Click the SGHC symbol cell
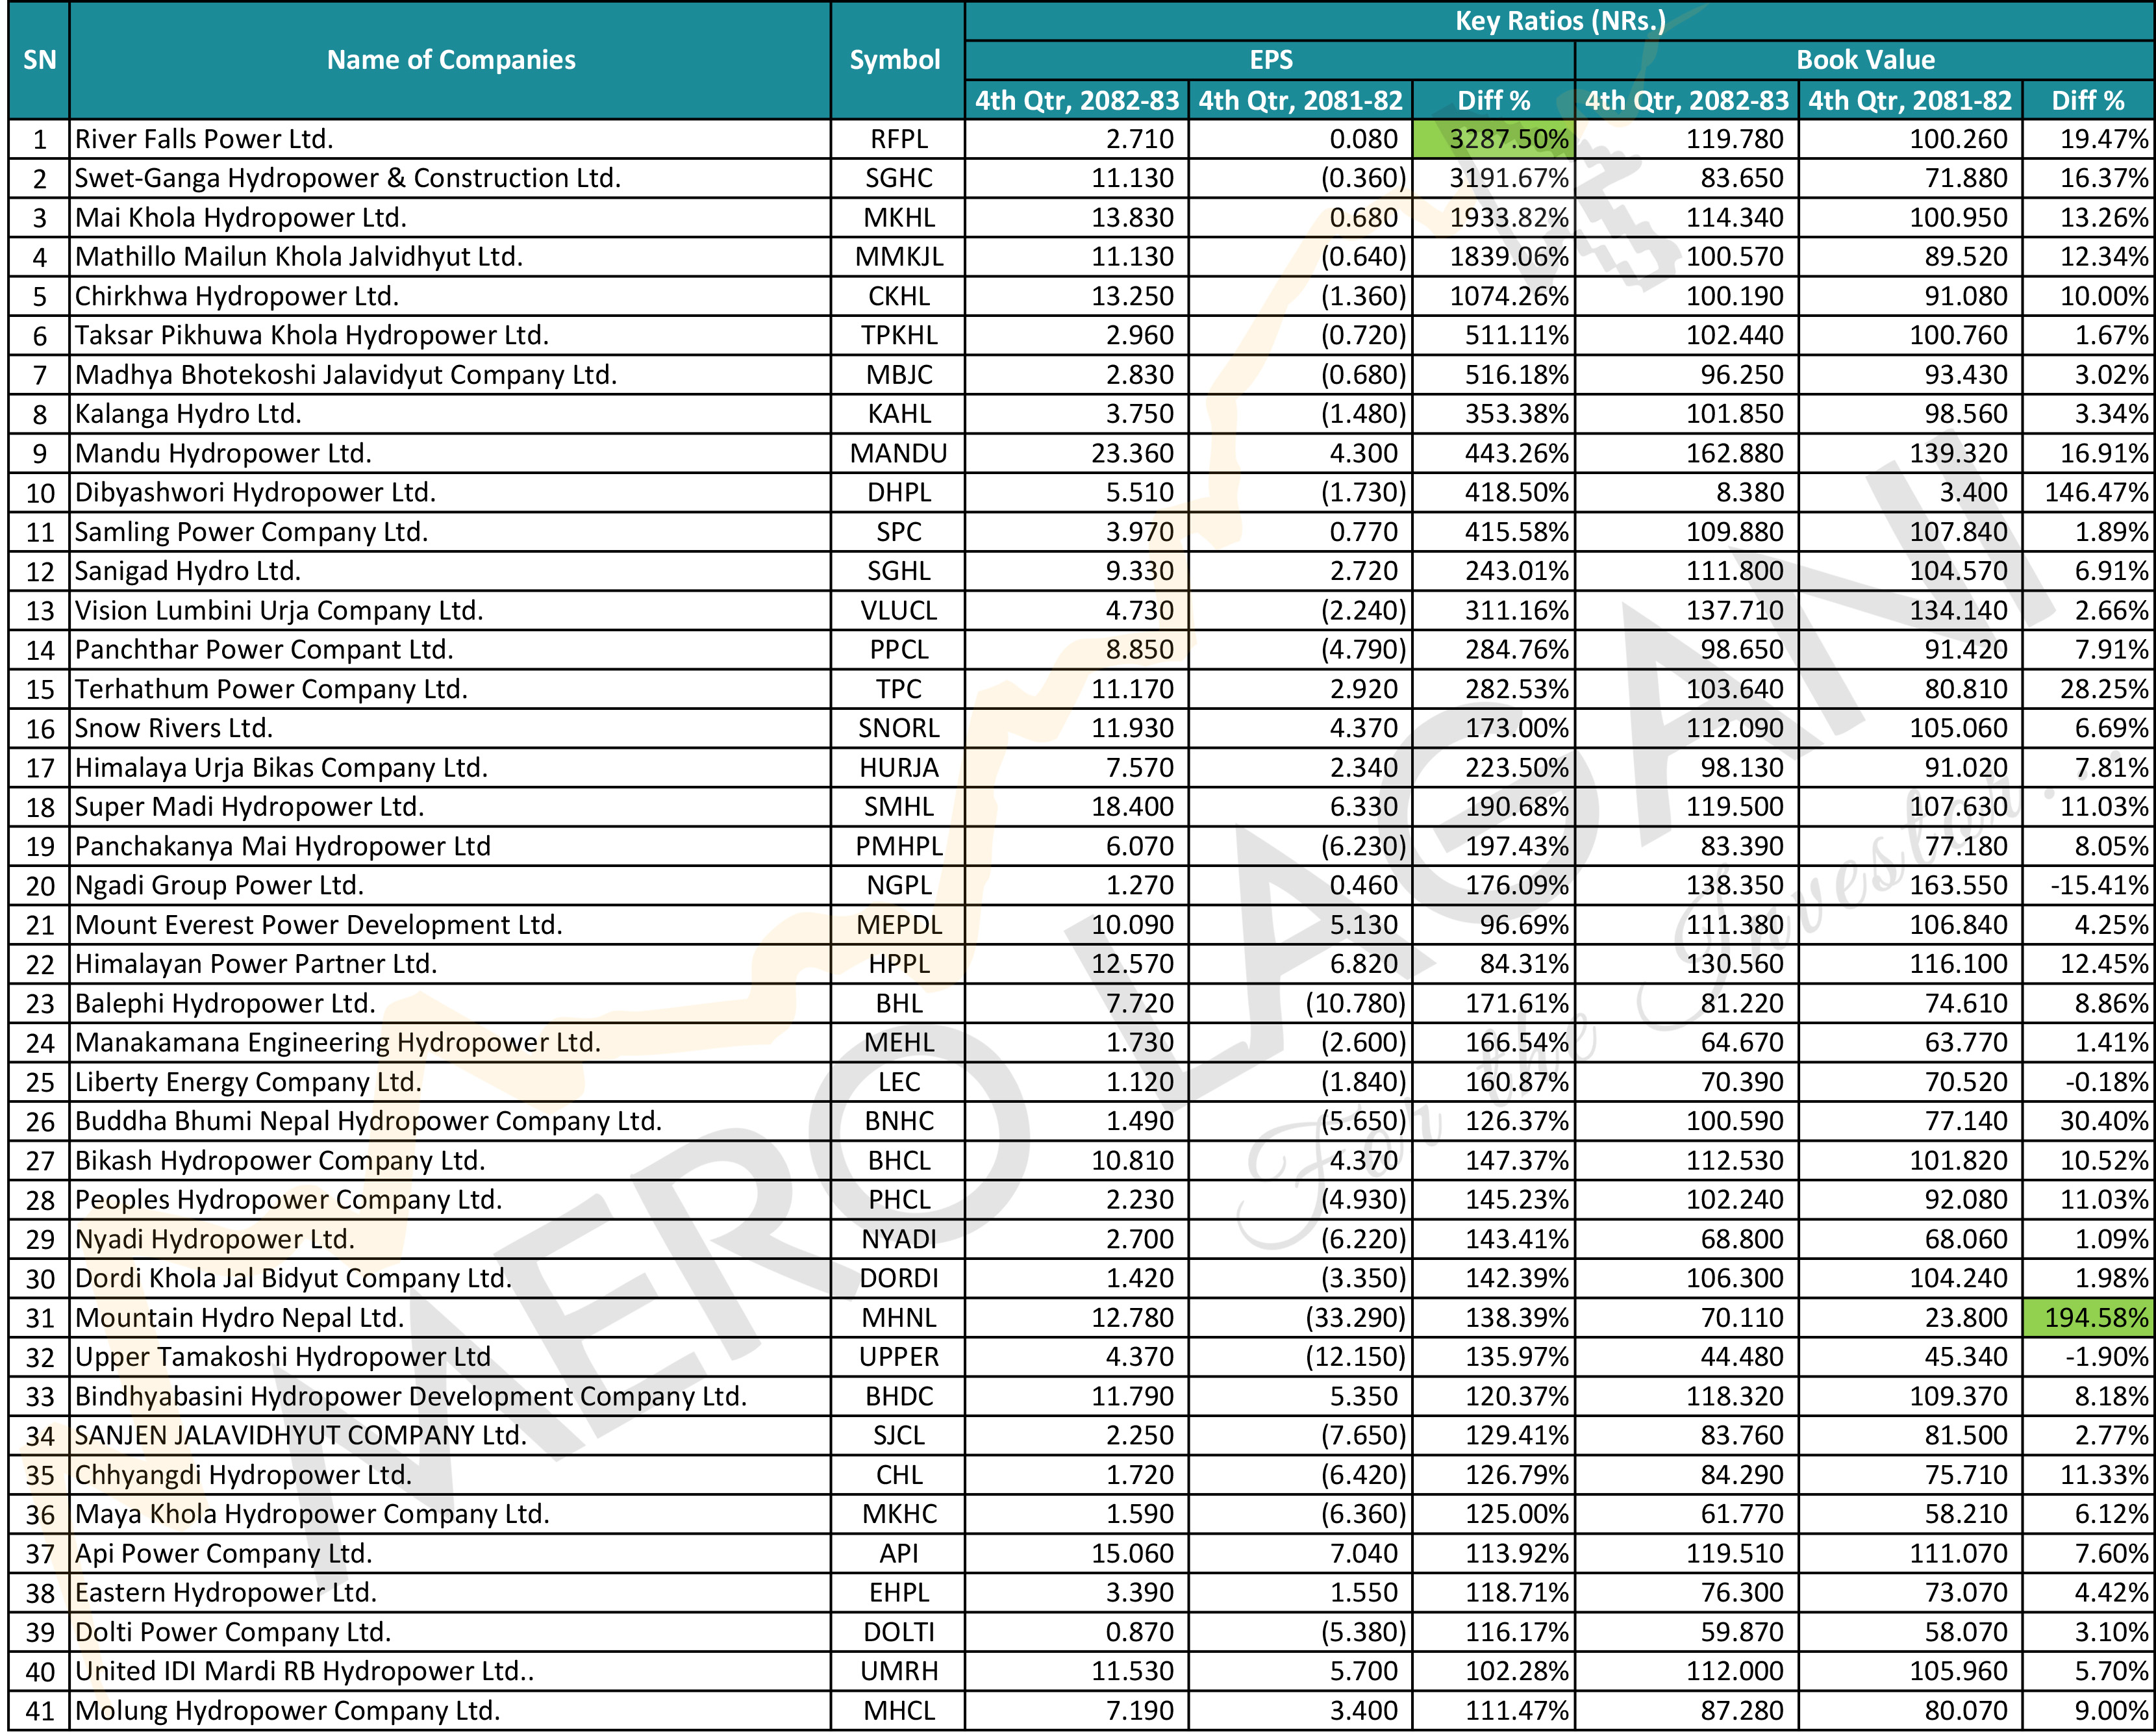The width and height of the screenshot is (2156, 1736). [x=897, y=178]
